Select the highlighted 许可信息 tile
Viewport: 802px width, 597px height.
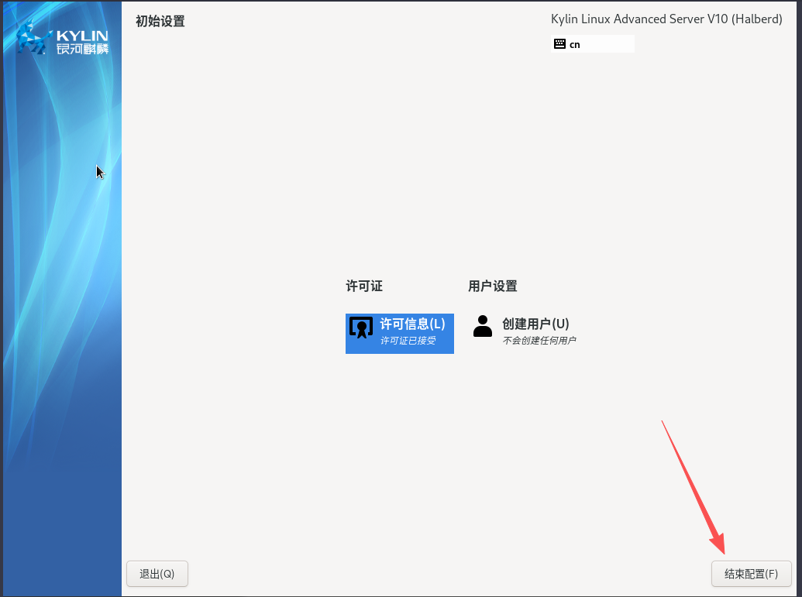(399, 333)
